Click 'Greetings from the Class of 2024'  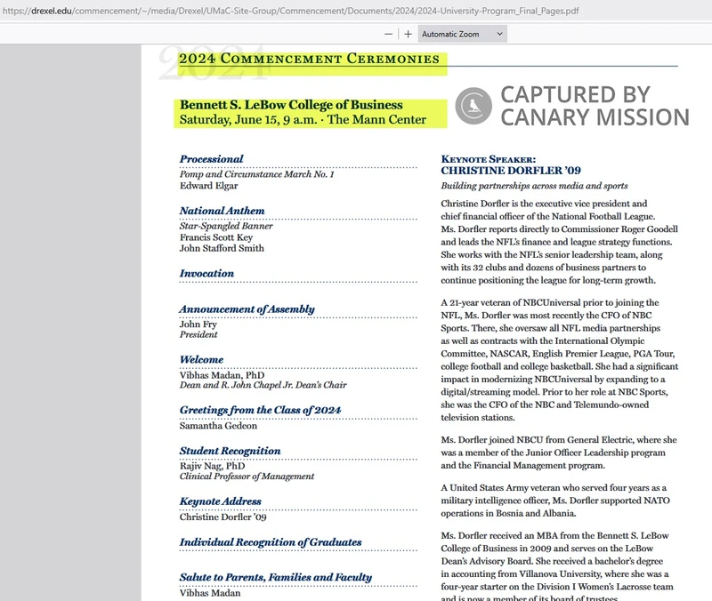point(260,410)
